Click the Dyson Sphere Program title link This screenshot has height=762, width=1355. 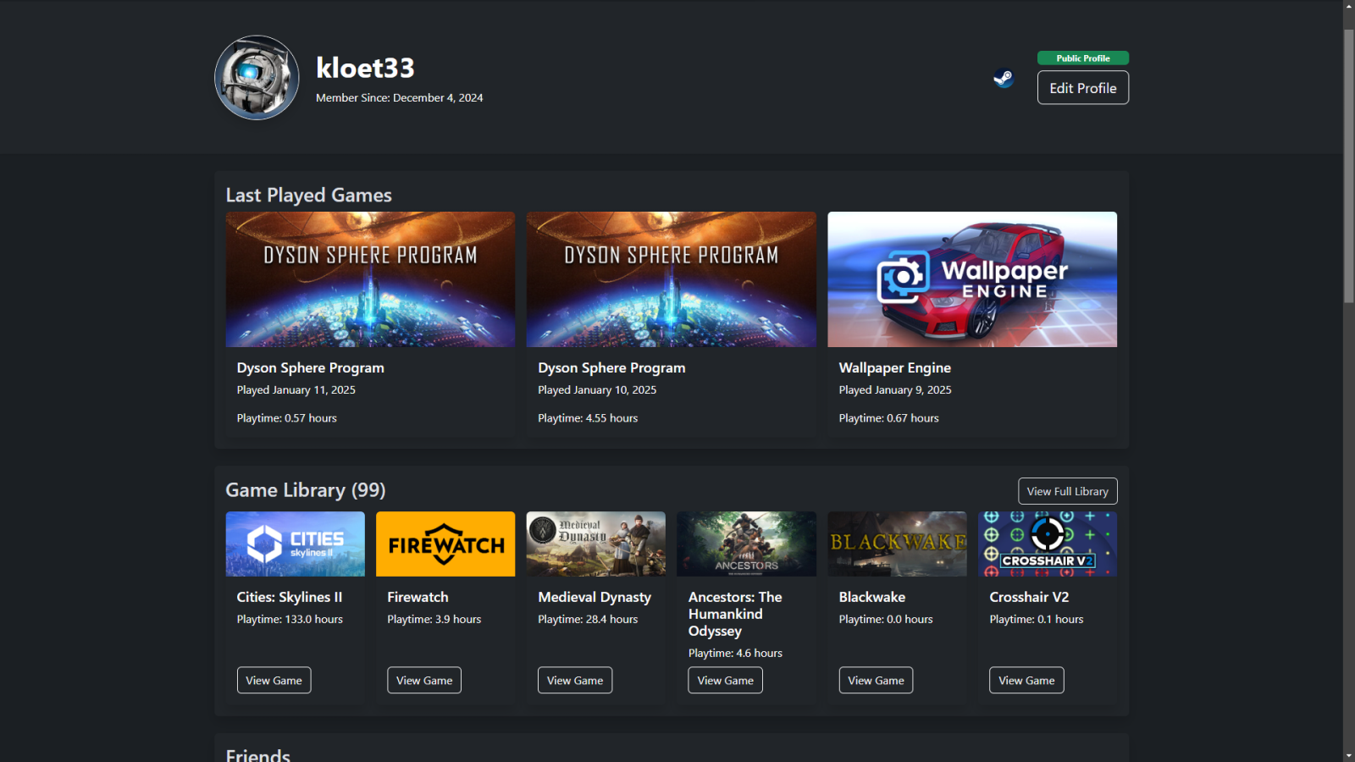(x=310, y=367)
